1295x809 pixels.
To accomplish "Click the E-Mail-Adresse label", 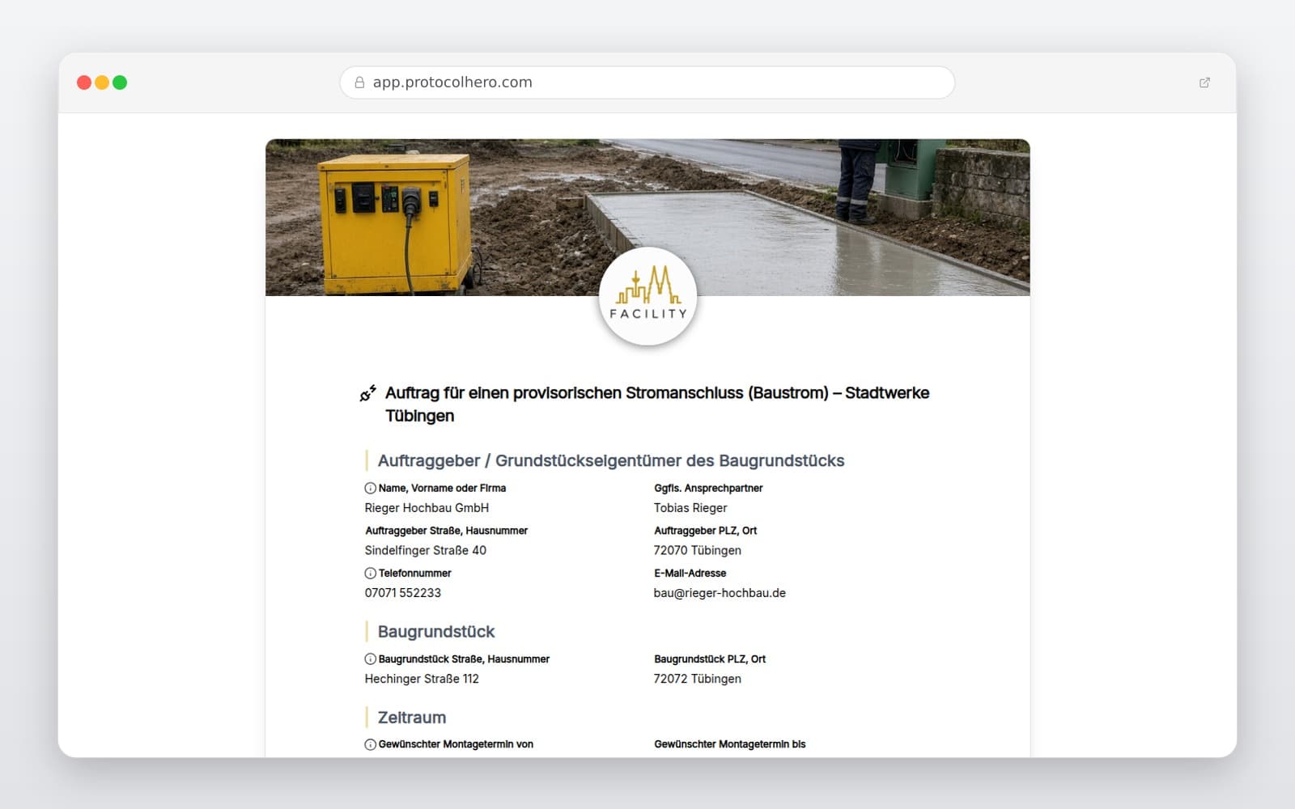I will (x=690, y=573).
